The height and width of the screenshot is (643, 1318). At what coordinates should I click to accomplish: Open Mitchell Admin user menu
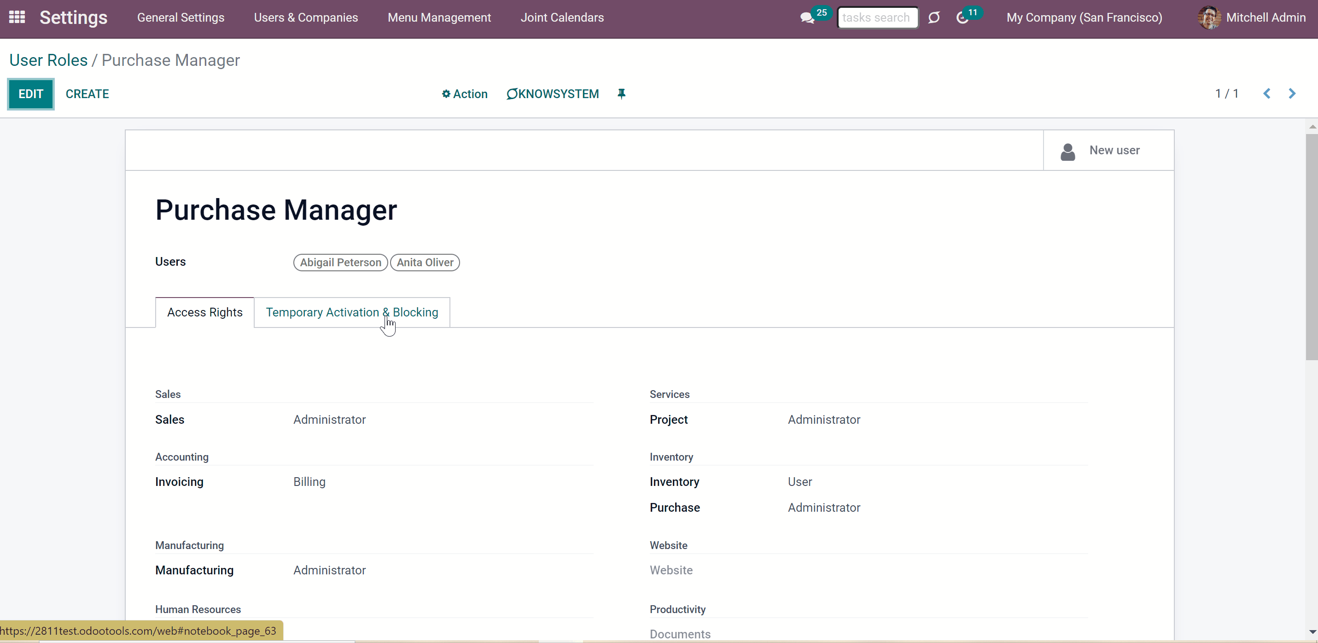click(x=1252, y=18)
